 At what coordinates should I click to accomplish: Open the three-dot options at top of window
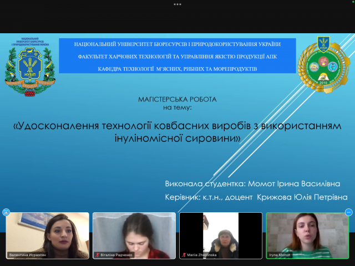coord(177,4)
